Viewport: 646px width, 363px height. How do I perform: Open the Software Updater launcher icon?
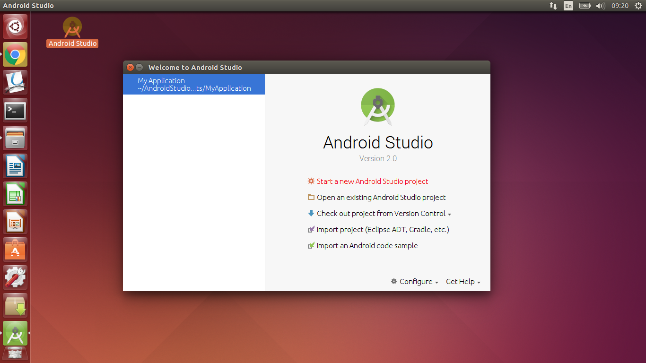coord(15,306)
